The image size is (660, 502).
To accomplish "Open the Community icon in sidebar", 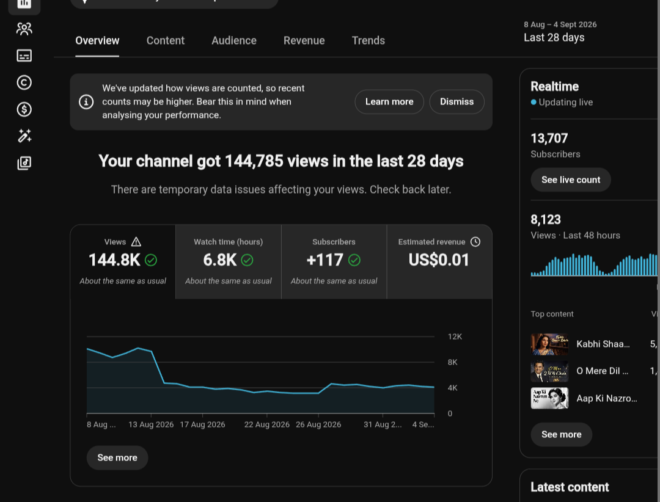I will point(24,29).
